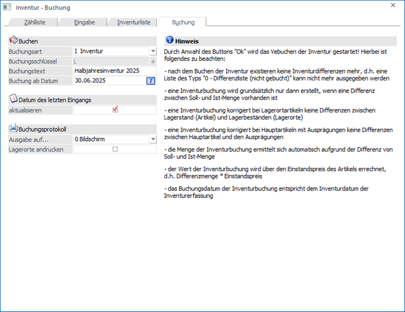Screen dimensions: 405x312
Task: Click the Buchungsart field showing I Inventur
Action: 110,52
